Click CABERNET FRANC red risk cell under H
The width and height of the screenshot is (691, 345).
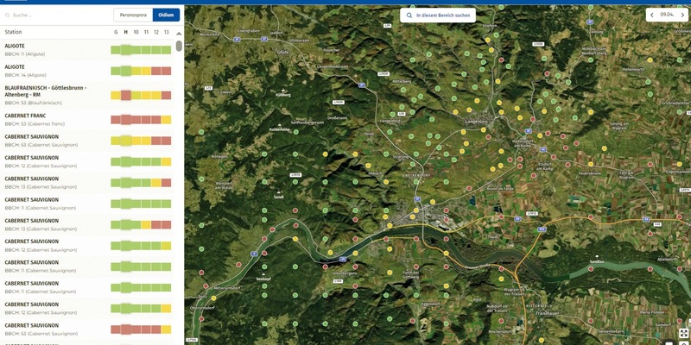coord(125,120)
